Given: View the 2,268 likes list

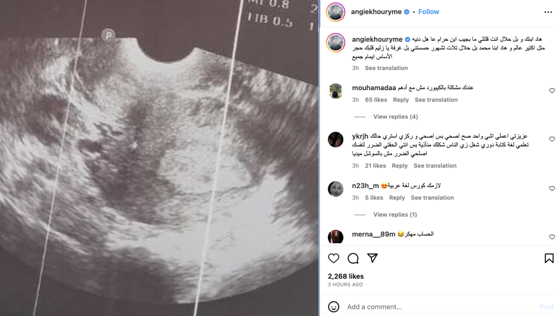Looking at the screenshot, I should [x=346, y=276].
